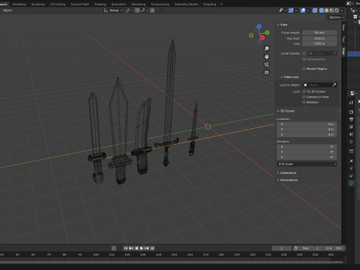Edit the End frame 250 field
Image resolution: width=360 pixels, height=270 pixels.
point(334,248)
